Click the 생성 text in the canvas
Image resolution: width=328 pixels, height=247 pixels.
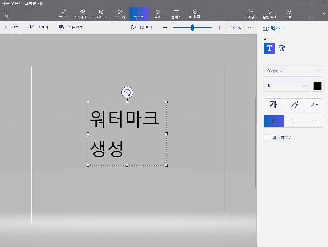click(107, 149)
